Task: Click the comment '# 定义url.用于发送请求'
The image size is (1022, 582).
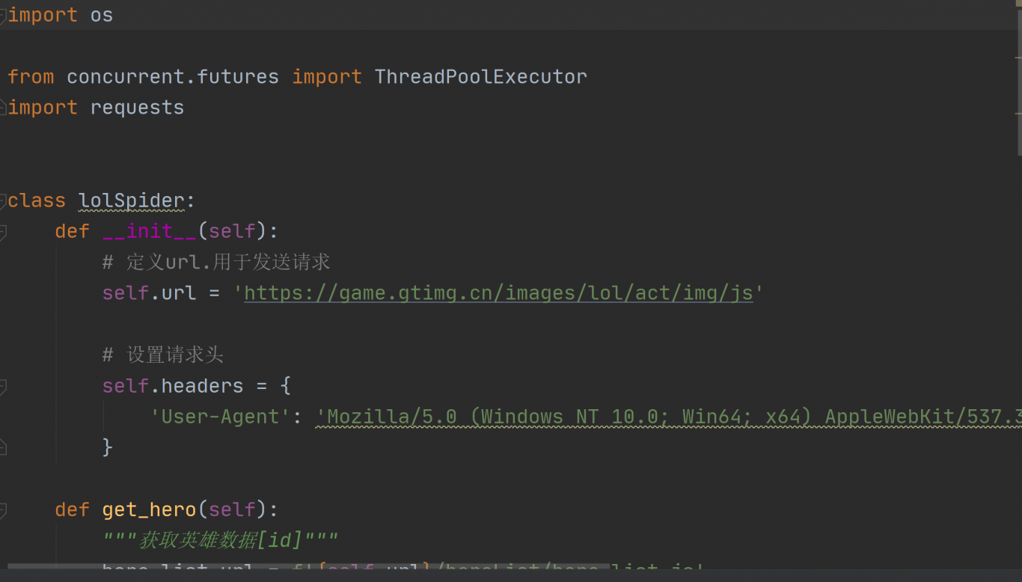Action: point(216,262)
